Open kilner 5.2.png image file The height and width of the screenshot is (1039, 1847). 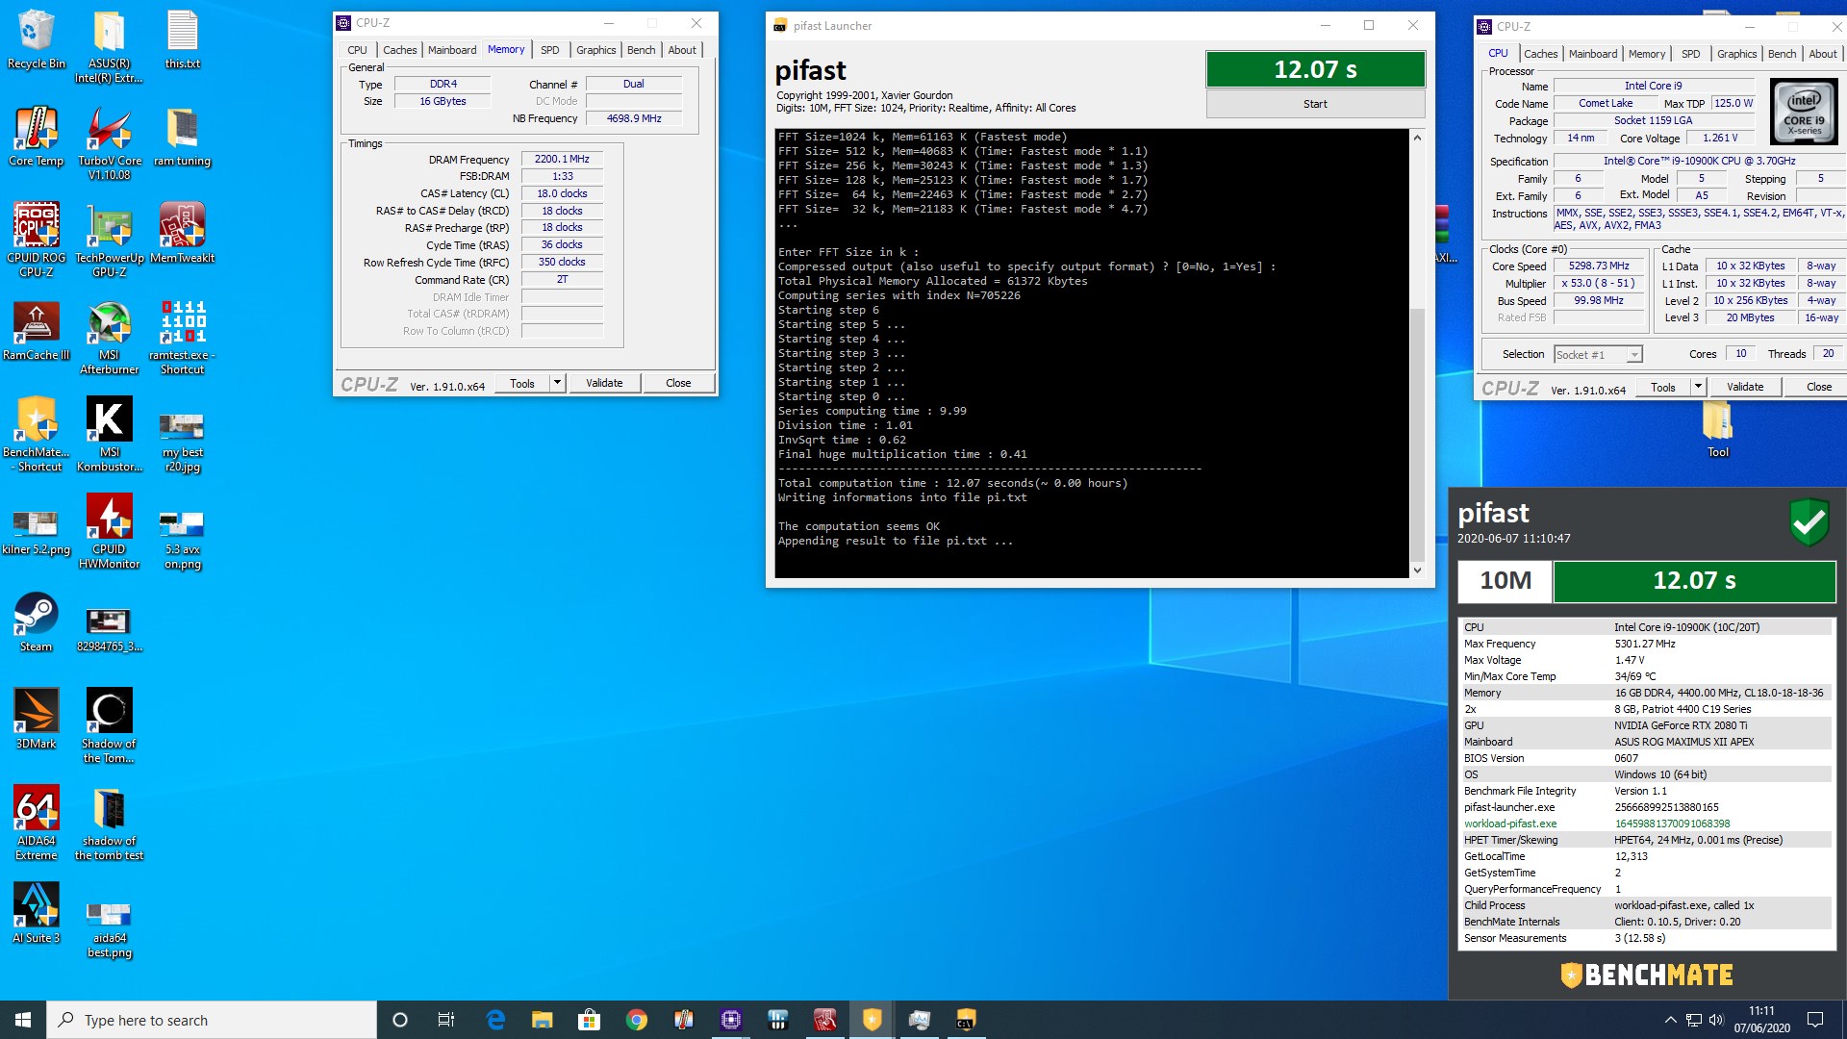pos(37,532)
